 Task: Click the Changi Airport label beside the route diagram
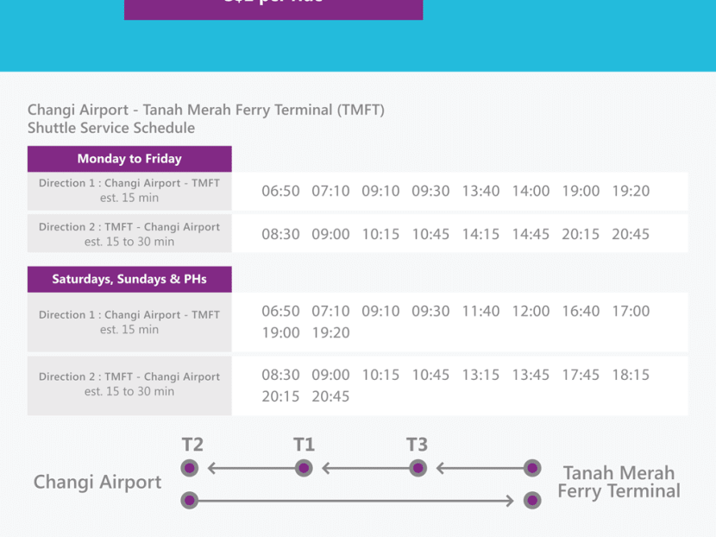point(97,483)
